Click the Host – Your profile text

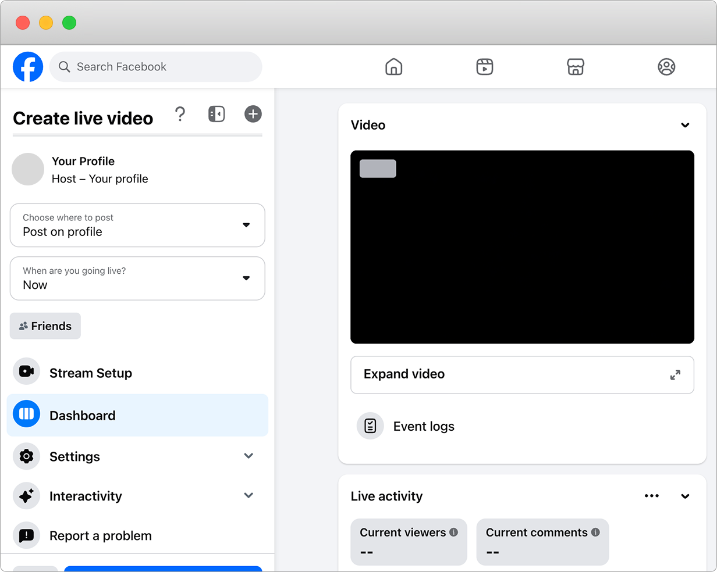pyautogui.click(x=100, y=179)
